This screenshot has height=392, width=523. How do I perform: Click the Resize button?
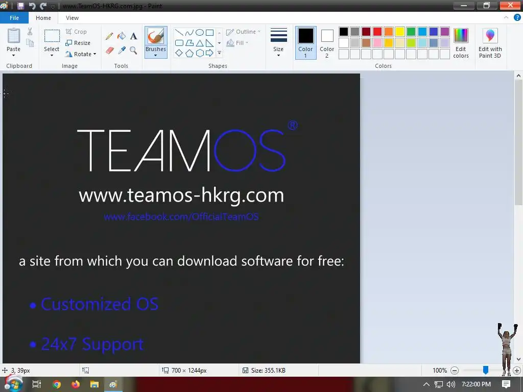pos(78,43)
